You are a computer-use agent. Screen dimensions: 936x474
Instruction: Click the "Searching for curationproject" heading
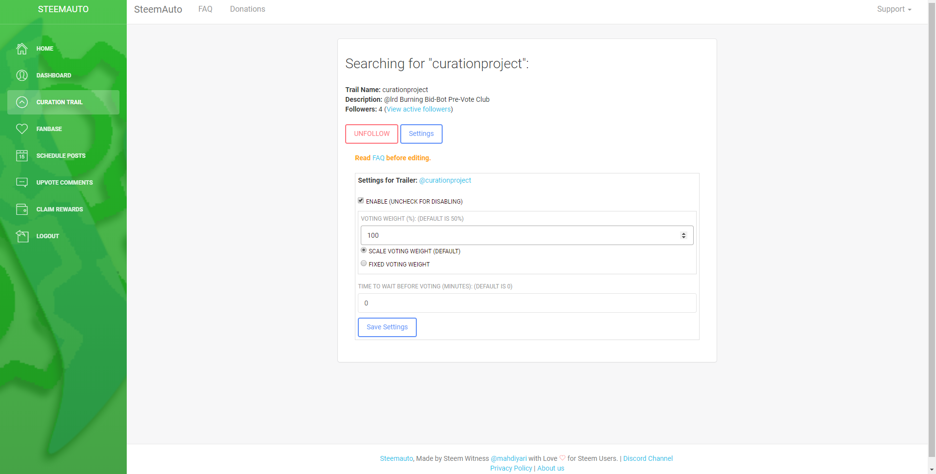click(x=437, y=64)
